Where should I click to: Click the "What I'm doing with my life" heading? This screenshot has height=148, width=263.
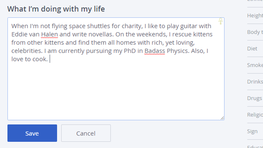pyautogui.click(x=56, y=9)
